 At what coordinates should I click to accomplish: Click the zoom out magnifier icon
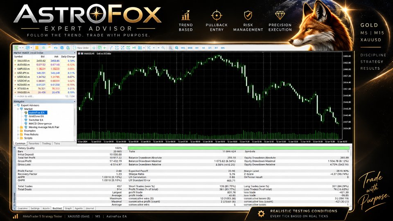point(176,47)
